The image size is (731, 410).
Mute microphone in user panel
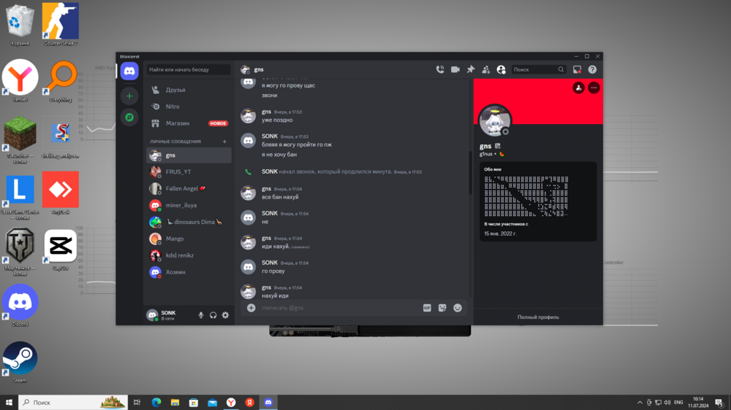coord(201,315)
